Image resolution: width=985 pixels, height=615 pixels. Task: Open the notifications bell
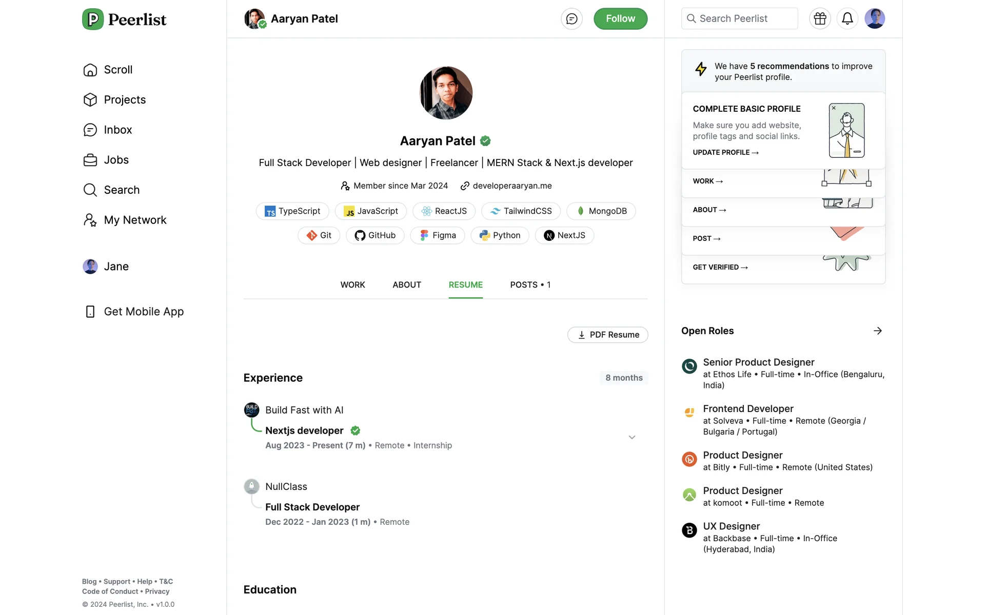(x=847, y=19)
